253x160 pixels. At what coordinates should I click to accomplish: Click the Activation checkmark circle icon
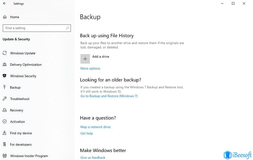tap(5, 121)
